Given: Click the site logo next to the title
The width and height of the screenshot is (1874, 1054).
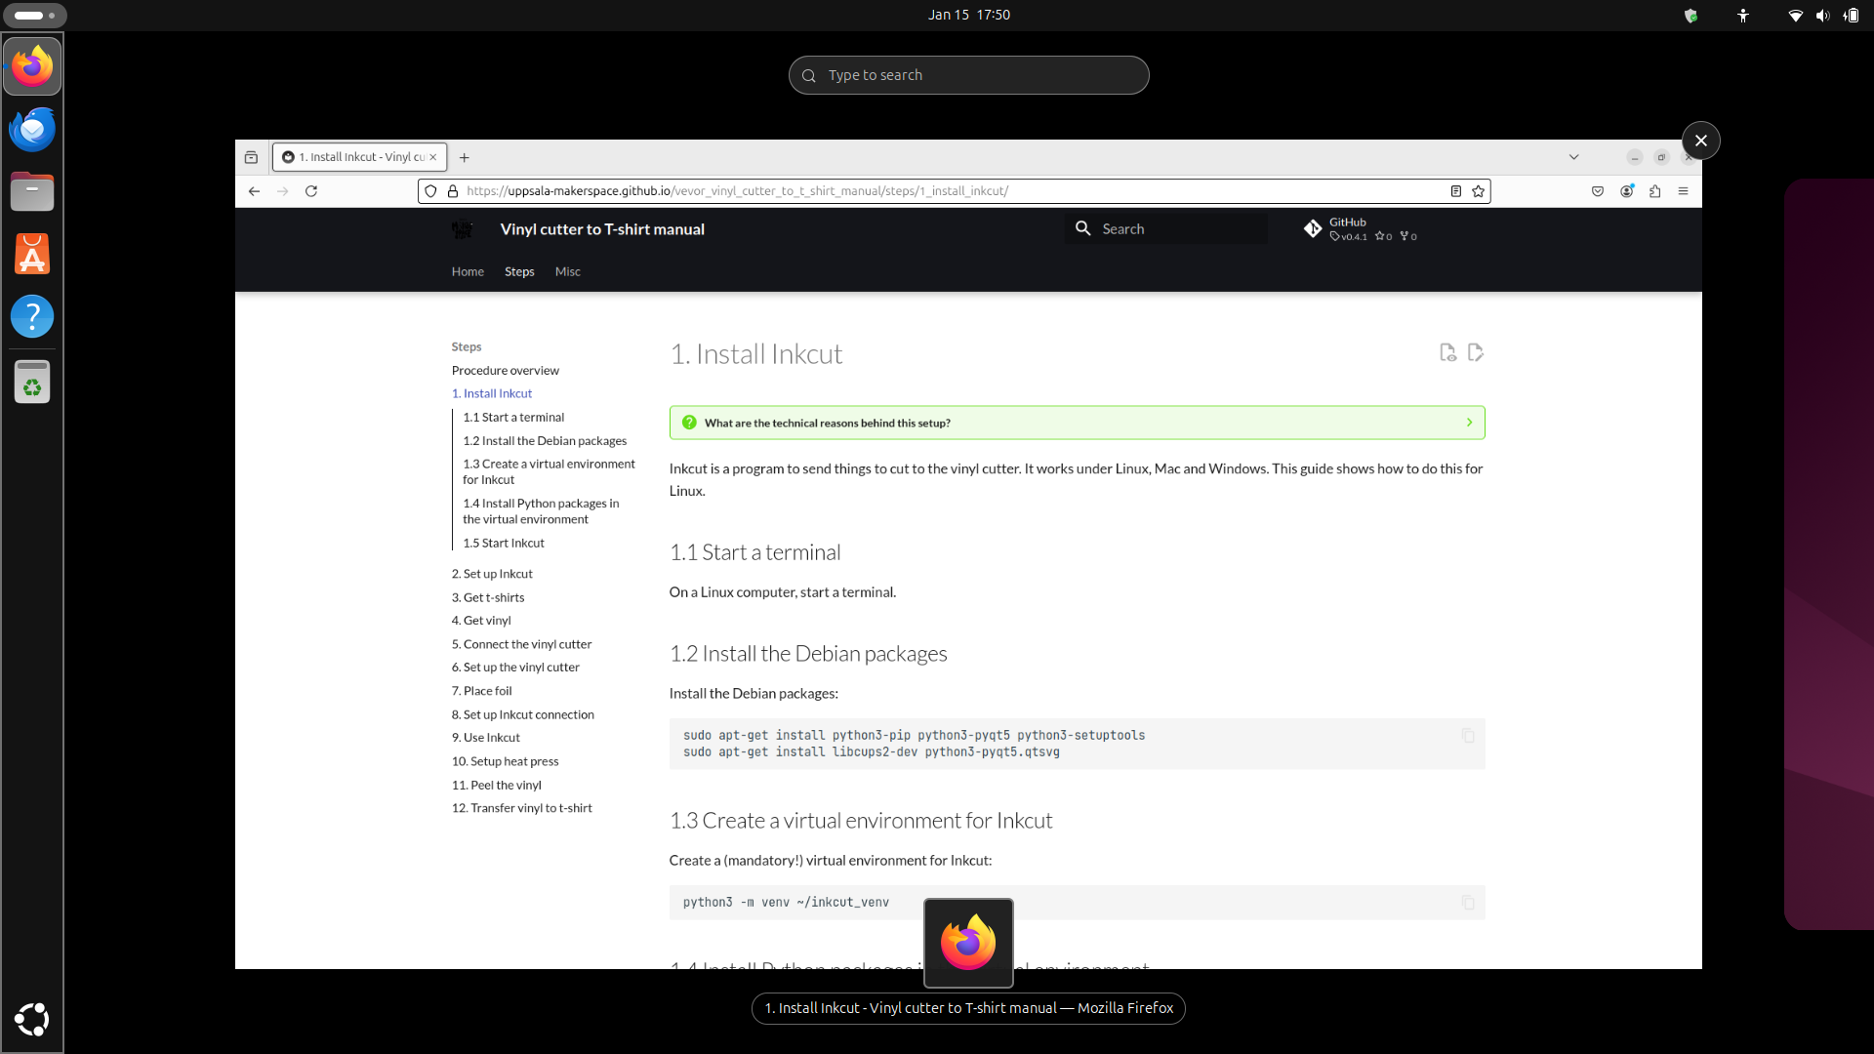Looking at the screenshot, I should 463,229.
